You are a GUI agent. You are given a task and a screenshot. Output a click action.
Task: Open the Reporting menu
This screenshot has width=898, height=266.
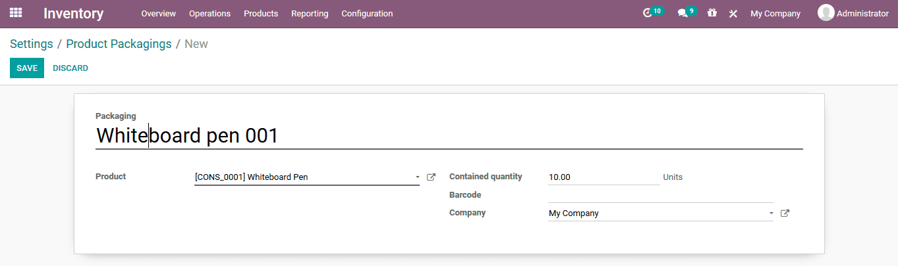point(309,14)
